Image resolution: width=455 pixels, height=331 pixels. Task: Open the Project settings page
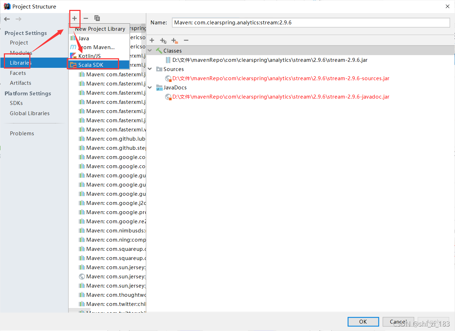tap(19, 42)
